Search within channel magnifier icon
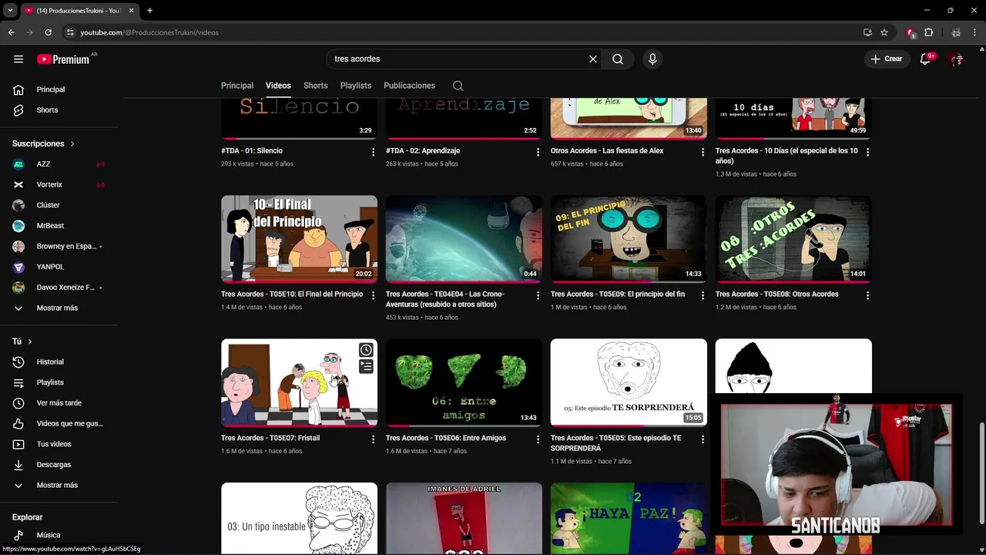Image resolution: width=986 pixels, height=555 pixels. (x=458, y=86)
